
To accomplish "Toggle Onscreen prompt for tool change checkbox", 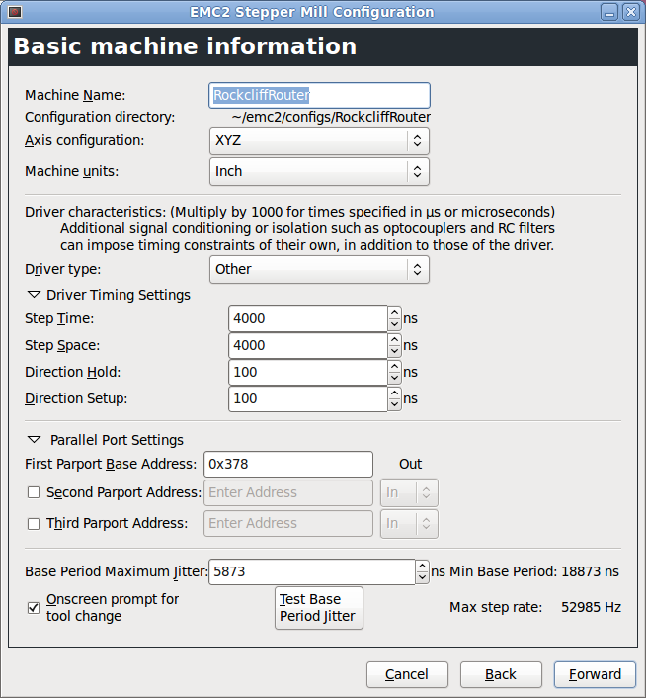I will point(34,608).
